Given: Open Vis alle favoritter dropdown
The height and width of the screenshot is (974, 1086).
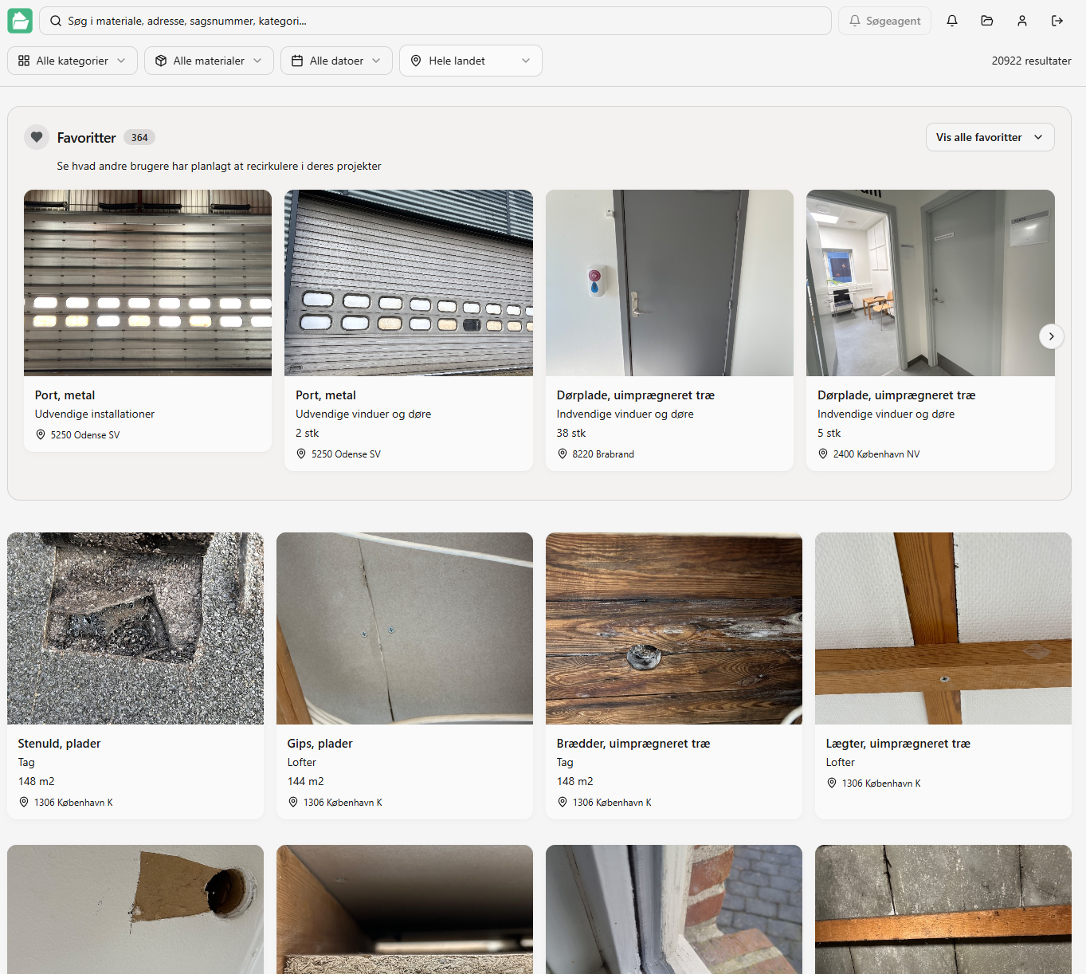Looking at the screenshot, I should pyautogui.click(x=989, y=137).
